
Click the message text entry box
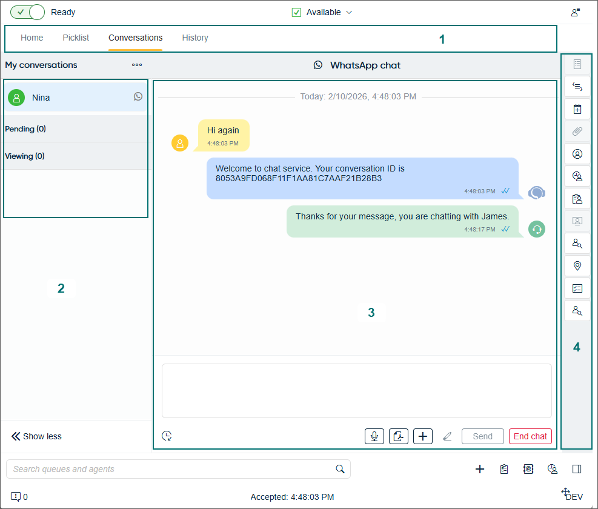357,391
